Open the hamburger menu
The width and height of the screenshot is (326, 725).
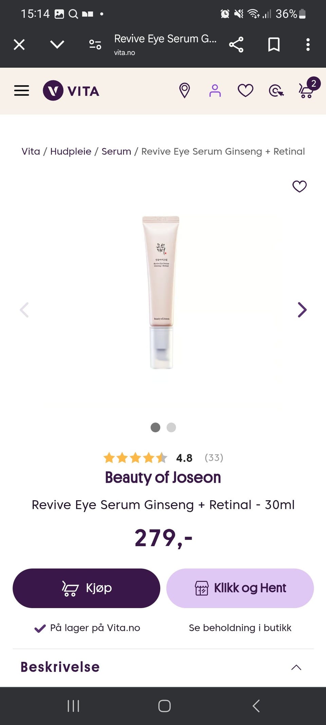[21, 91]
